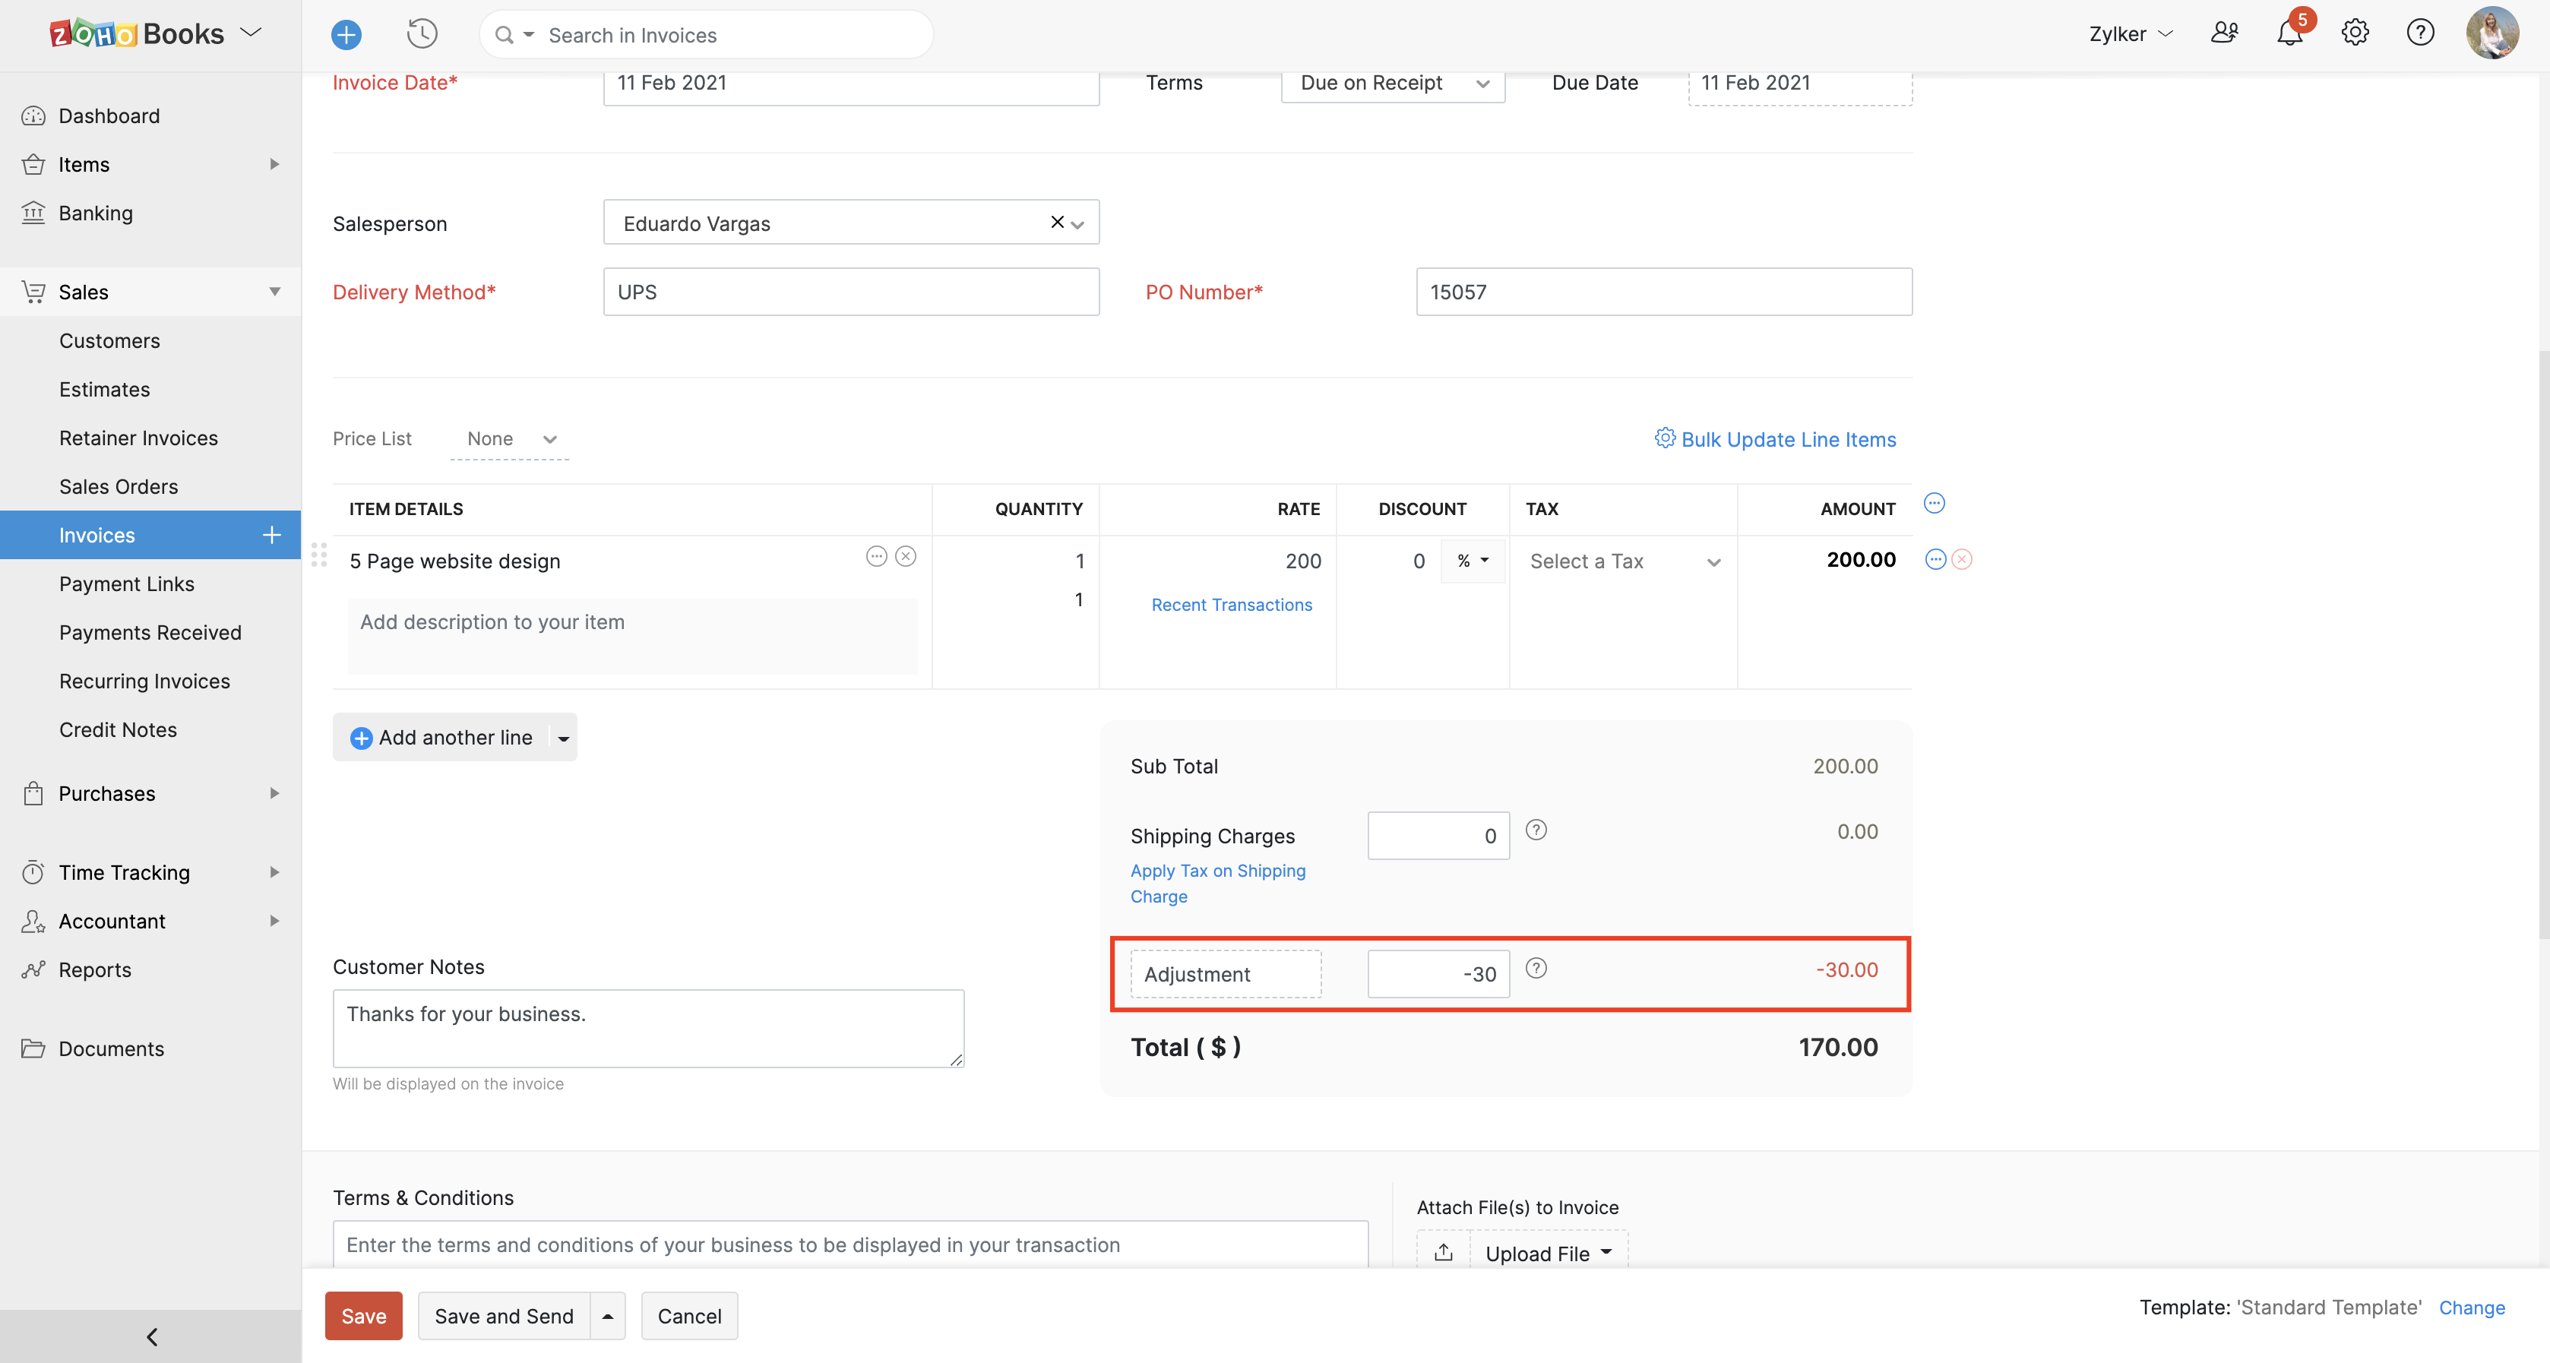Viewport: 2550px width, 1363px height.
Task: Open the Settings gear in the top bar
Action: (x=2355, y=33)
